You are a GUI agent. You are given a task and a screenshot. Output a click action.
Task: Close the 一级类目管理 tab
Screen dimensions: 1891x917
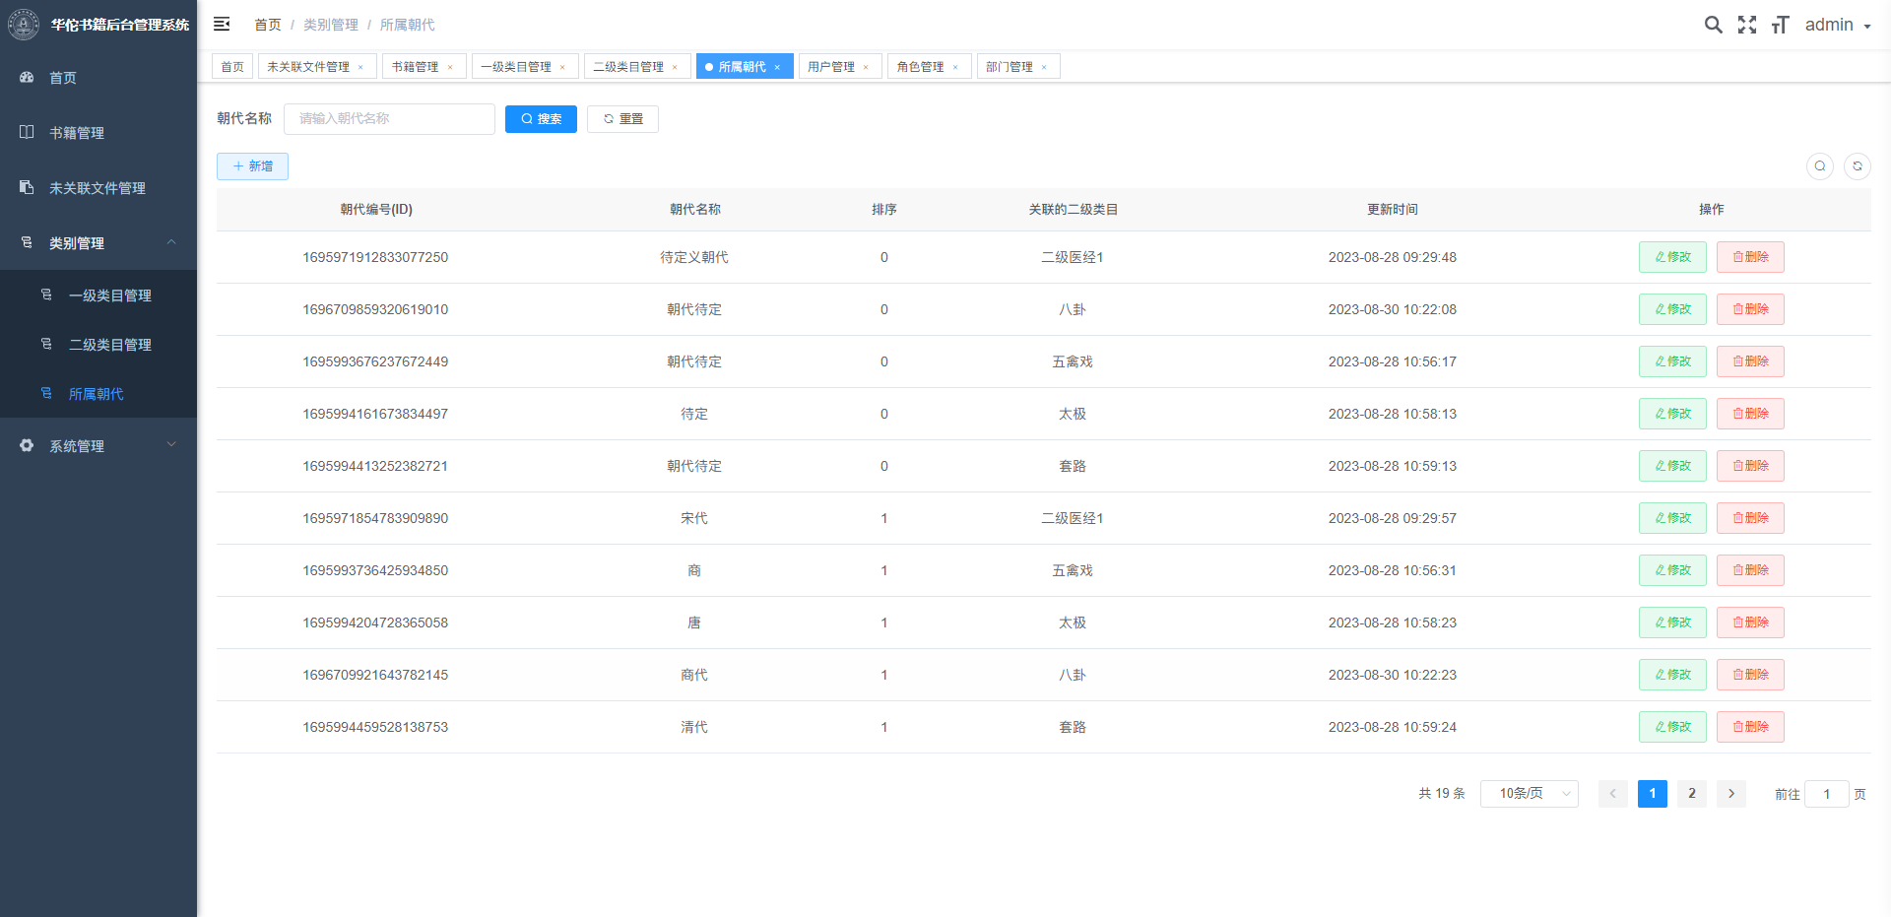point(562,67)
